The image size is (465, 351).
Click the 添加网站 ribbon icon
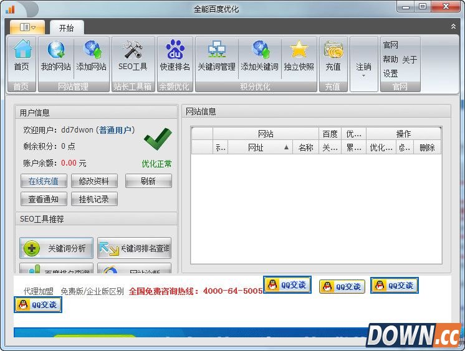click(x=92, y=55)
